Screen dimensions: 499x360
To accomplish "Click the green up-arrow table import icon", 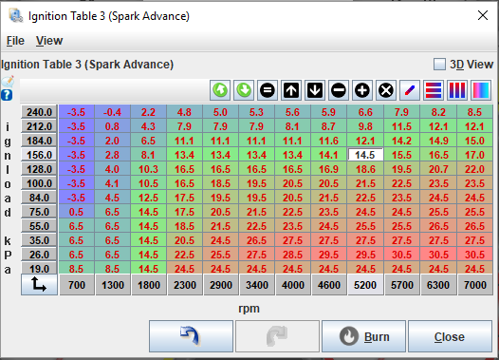I will 220,90.
